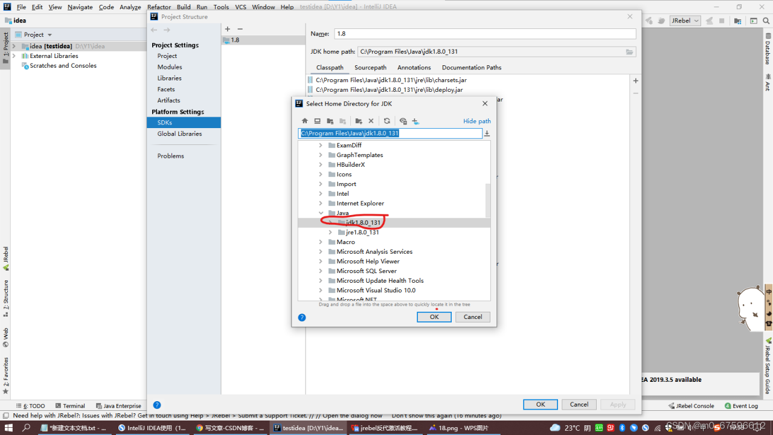This screenshot has width=773, height=435.
Task: Open 18.png WPS image taskbar item
Action: [x=462, y=428]
